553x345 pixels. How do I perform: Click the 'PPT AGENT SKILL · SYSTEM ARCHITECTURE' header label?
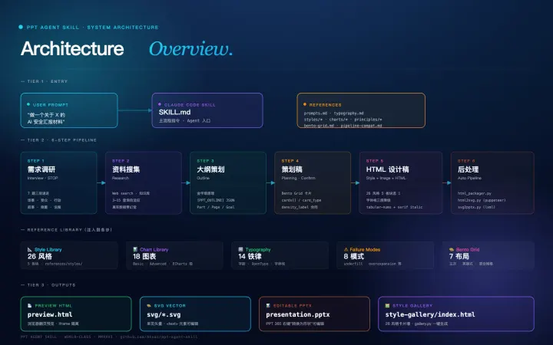pyautogui.click(x=92, y=27)
